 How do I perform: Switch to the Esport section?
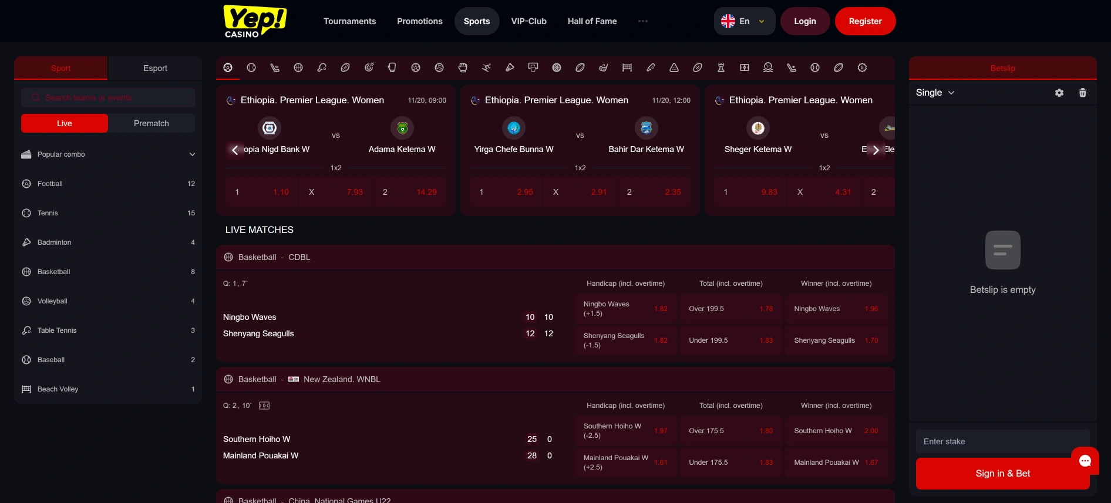(155, 68)
